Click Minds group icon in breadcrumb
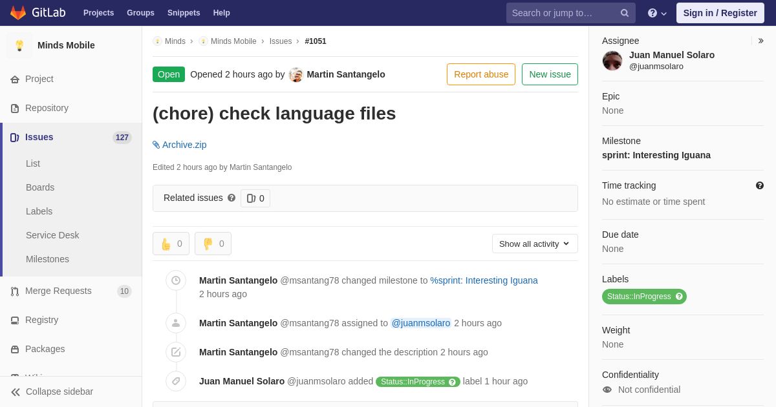This screenshot has height=407, width=776. click(x=157, y=41)
